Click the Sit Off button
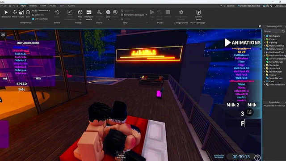Image resolution: width=286 pixels, height=161 pixels. tap(241, 52)
